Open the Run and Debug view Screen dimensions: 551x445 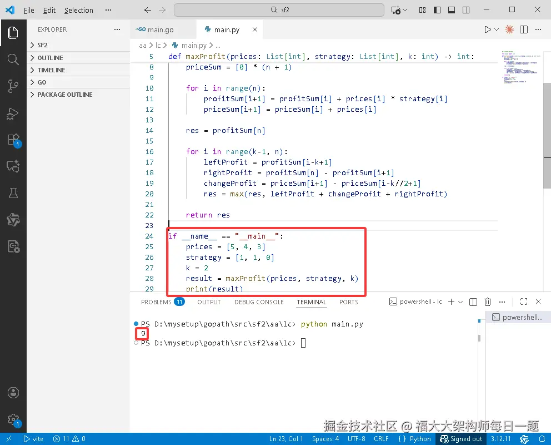tap(13, 113)
